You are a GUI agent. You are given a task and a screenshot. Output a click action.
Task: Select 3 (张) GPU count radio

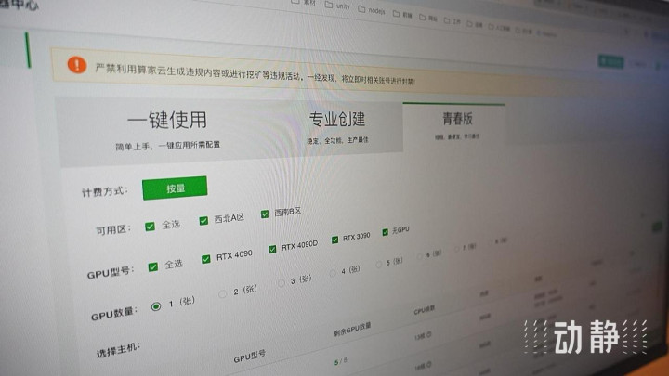coord(282,282)
